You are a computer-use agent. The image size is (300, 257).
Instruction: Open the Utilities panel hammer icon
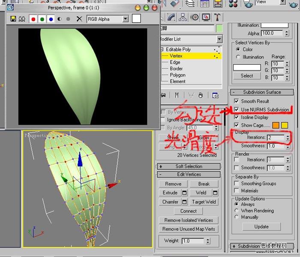217,18
